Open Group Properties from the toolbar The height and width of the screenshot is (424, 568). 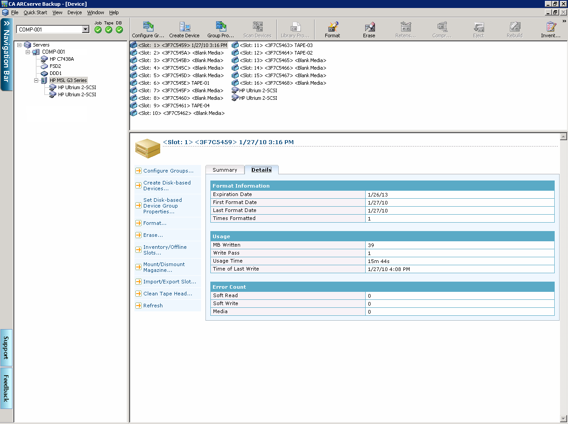click(221, 29)
